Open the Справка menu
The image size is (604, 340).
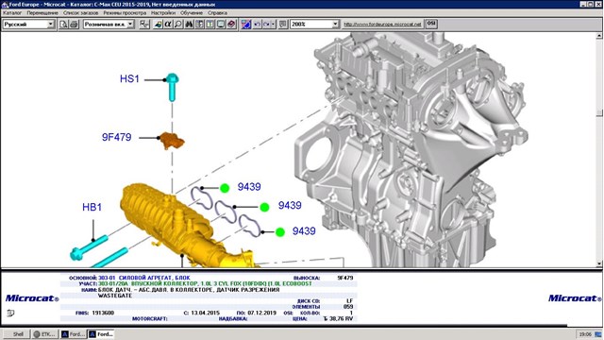218,12
